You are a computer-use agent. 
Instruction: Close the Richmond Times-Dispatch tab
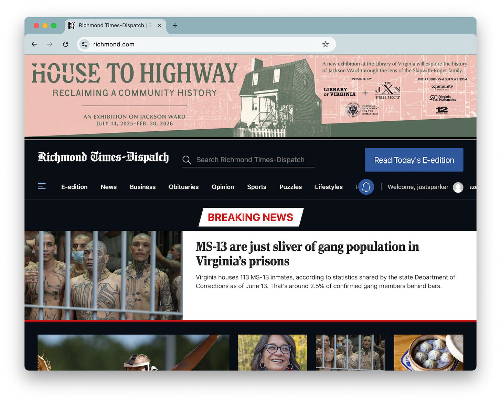pos(159,25)
